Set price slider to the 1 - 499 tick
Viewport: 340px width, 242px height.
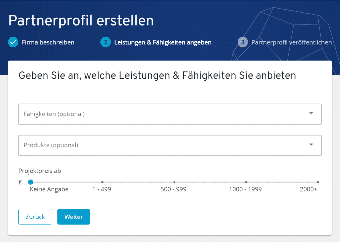pyautogui.click(x=102, y=182)
